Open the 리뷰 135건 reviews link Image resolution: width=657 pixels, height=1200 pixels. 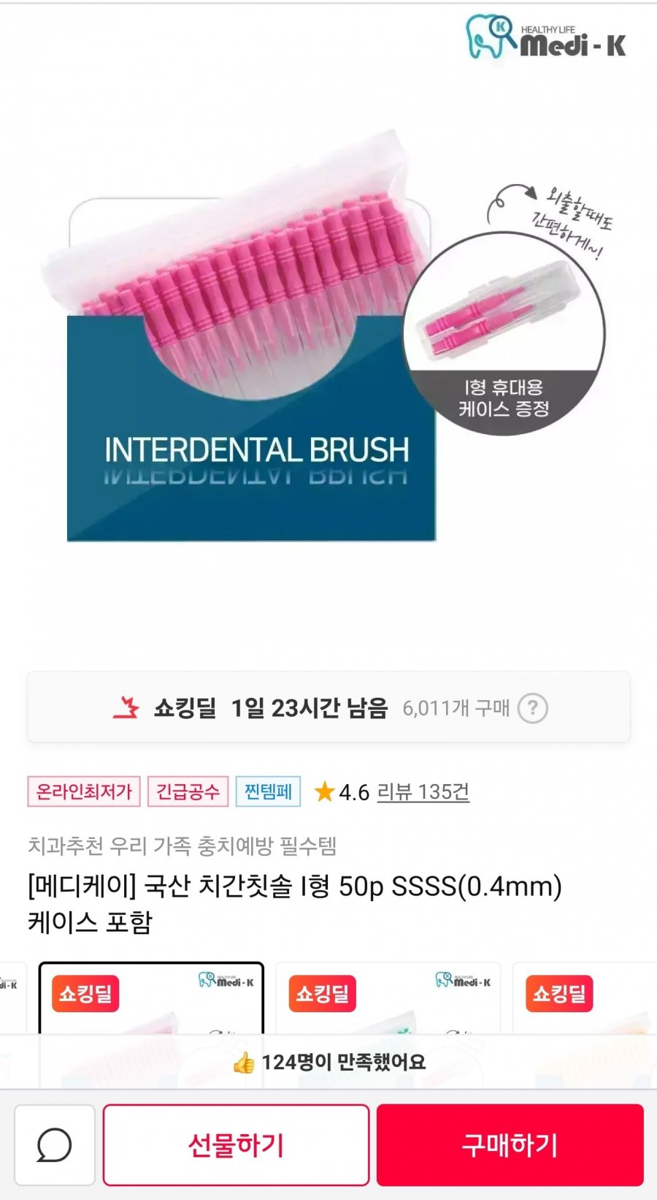click(423, 791)
